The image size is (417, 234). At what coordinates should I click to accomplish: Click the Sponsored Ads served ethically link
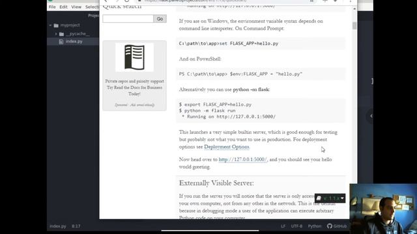tap(135, 105)
